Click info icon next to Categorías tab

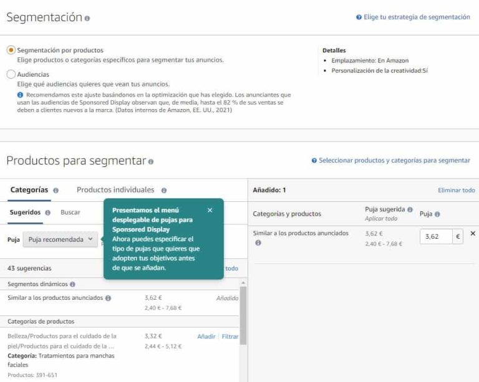[x=56, y=191]
